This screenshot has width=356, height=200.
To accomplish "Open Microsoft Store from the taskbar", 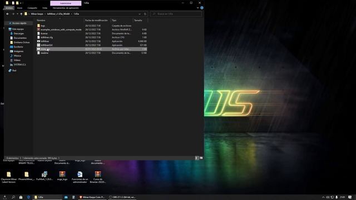I will 21,197.
